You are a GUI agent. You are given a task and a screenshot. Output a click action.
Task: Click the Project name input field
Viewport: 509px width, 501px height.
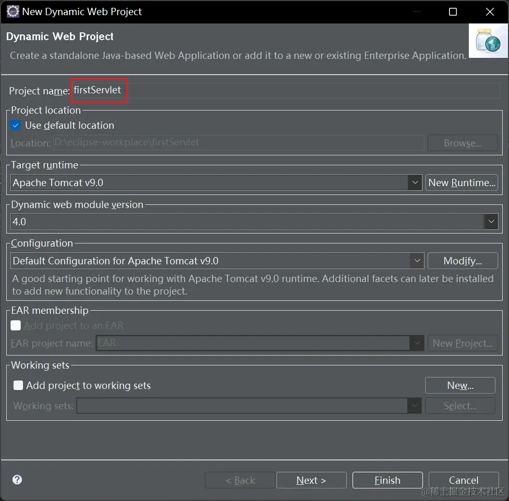[x=286, y=90]
